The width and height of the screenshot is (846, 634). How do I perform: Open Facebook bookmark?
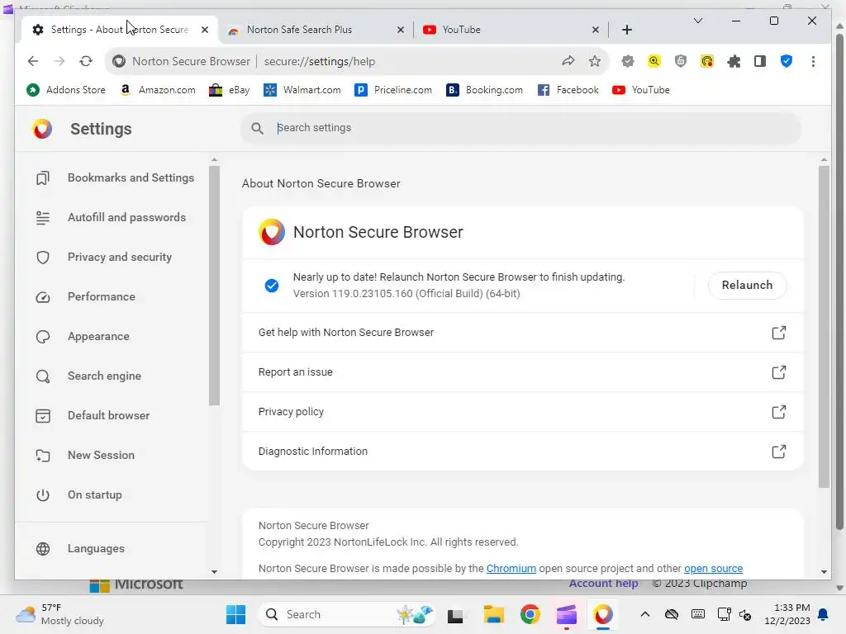click(568, 90)
